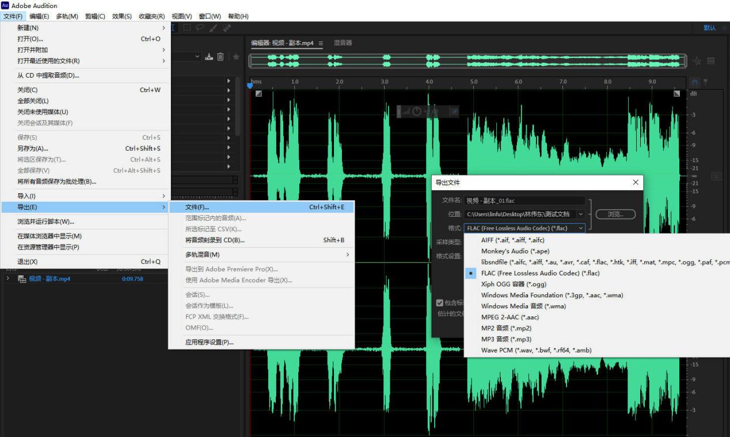
Task: Open the 效果(S) menu
Action: (x=122, y=16)
